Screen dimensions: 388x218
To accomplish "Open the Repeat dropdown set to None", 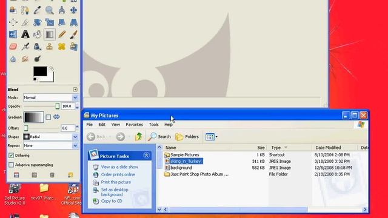I will [51, 145].
